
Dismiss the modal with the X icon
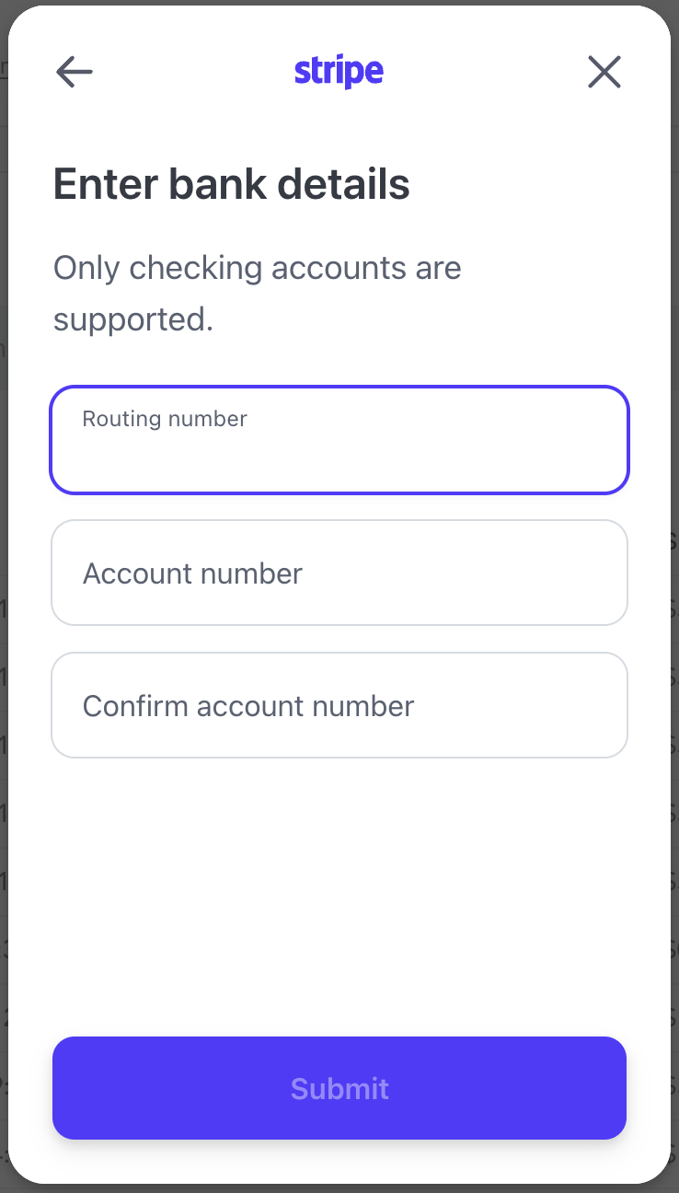pyautogui.click(x=604, y=72)
